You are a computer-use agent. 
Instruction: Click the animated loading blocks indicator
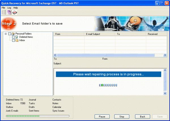coord(108,85)
